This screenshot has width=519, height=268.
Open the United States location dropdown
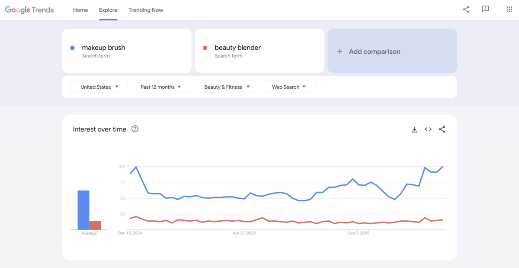[98, 87]
